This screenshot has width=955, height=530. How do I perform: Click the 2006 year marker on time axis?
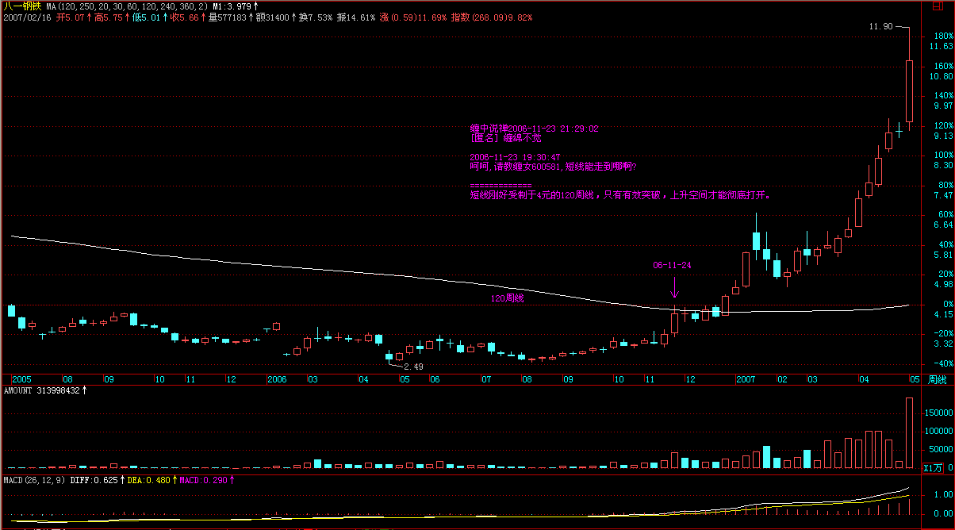coord(276,380)
